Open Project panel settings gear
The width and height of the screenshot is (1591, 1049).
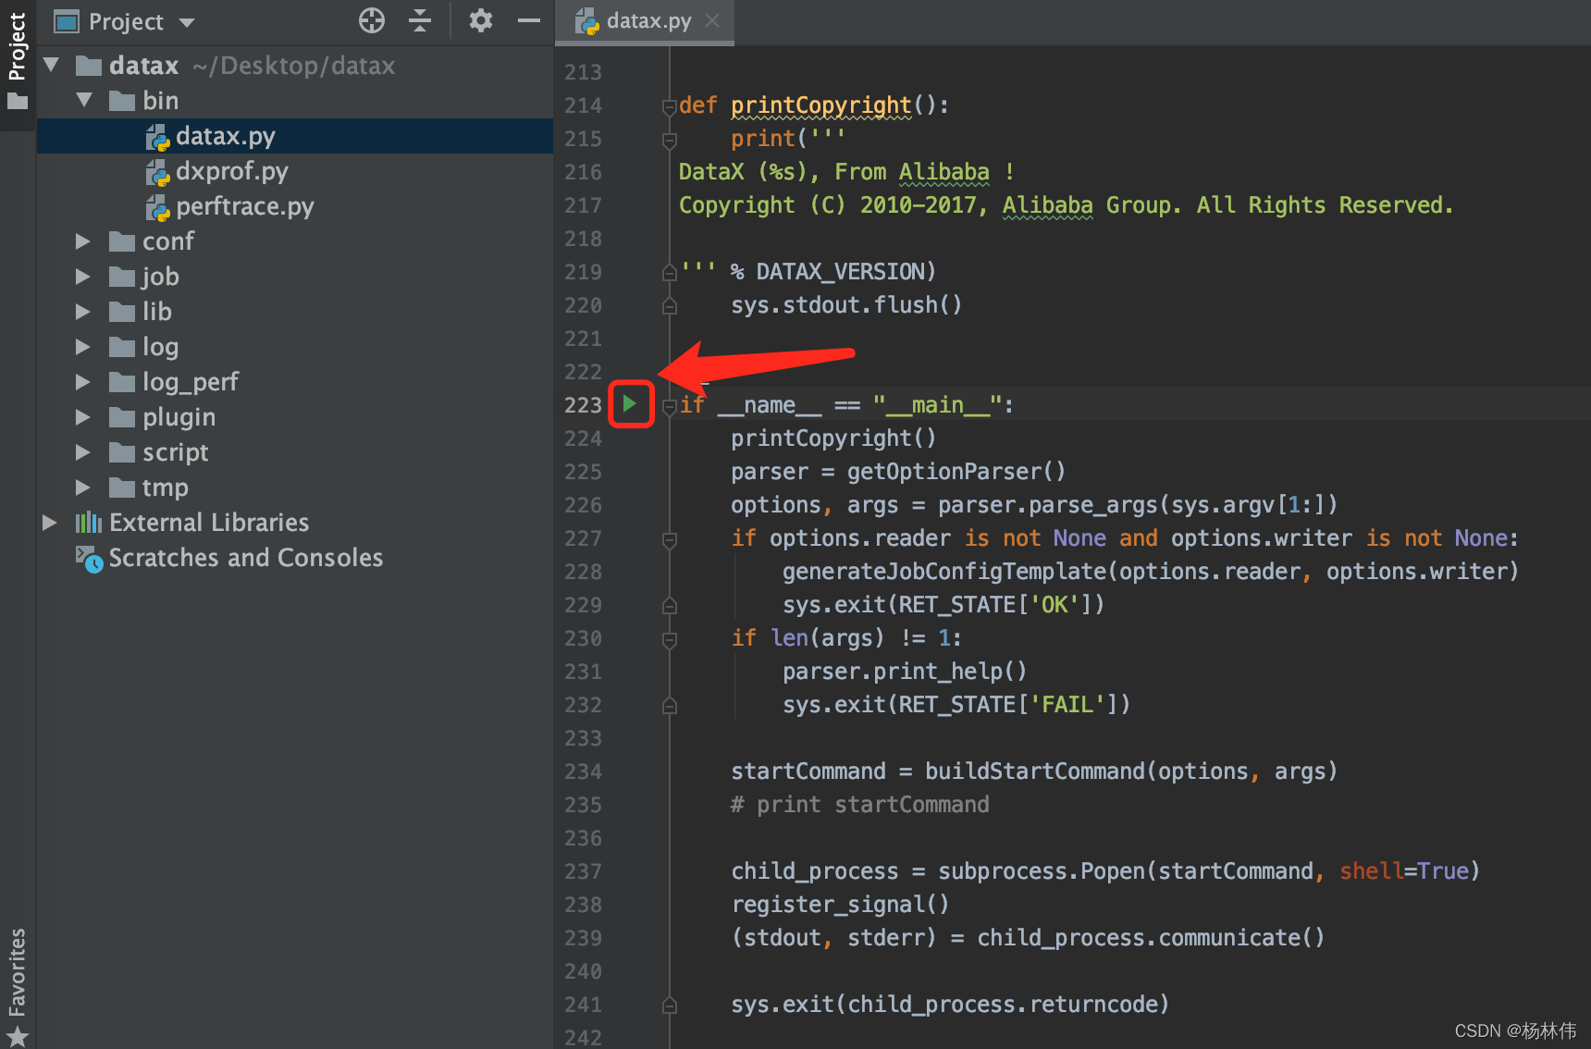pyautogui.click(x=480, y=20)
